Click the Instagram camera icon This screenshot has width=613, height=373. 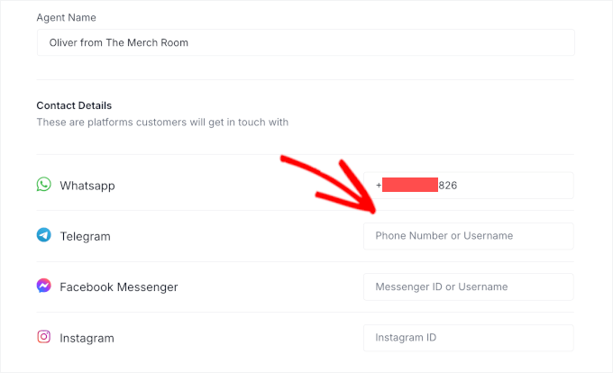(x=43, y=337)
